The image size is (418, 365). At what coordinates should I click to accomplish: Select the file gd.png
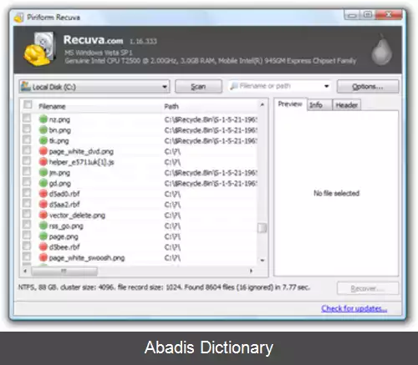coord(60,183)
